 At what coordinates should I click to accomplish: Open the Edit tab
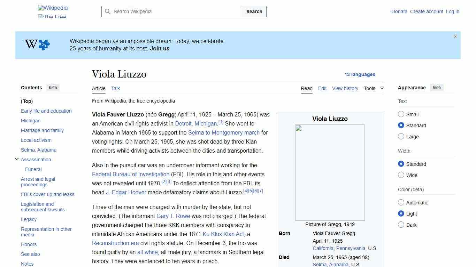pos(322,88)
